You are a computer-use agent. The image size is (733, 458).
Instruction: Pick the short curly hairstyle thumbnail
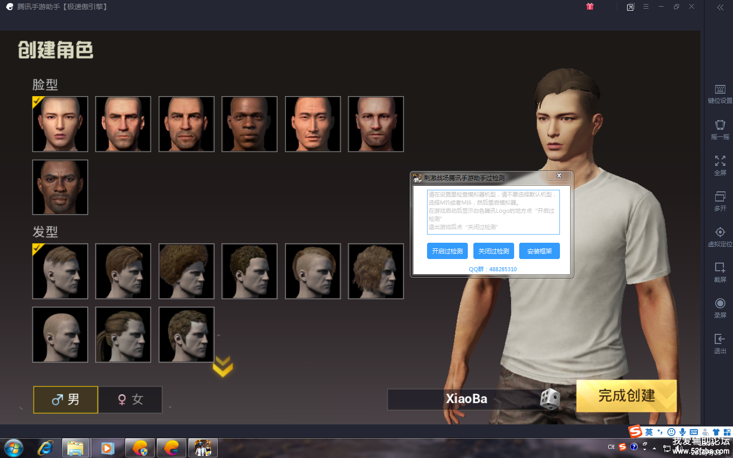tap(249, 271)
